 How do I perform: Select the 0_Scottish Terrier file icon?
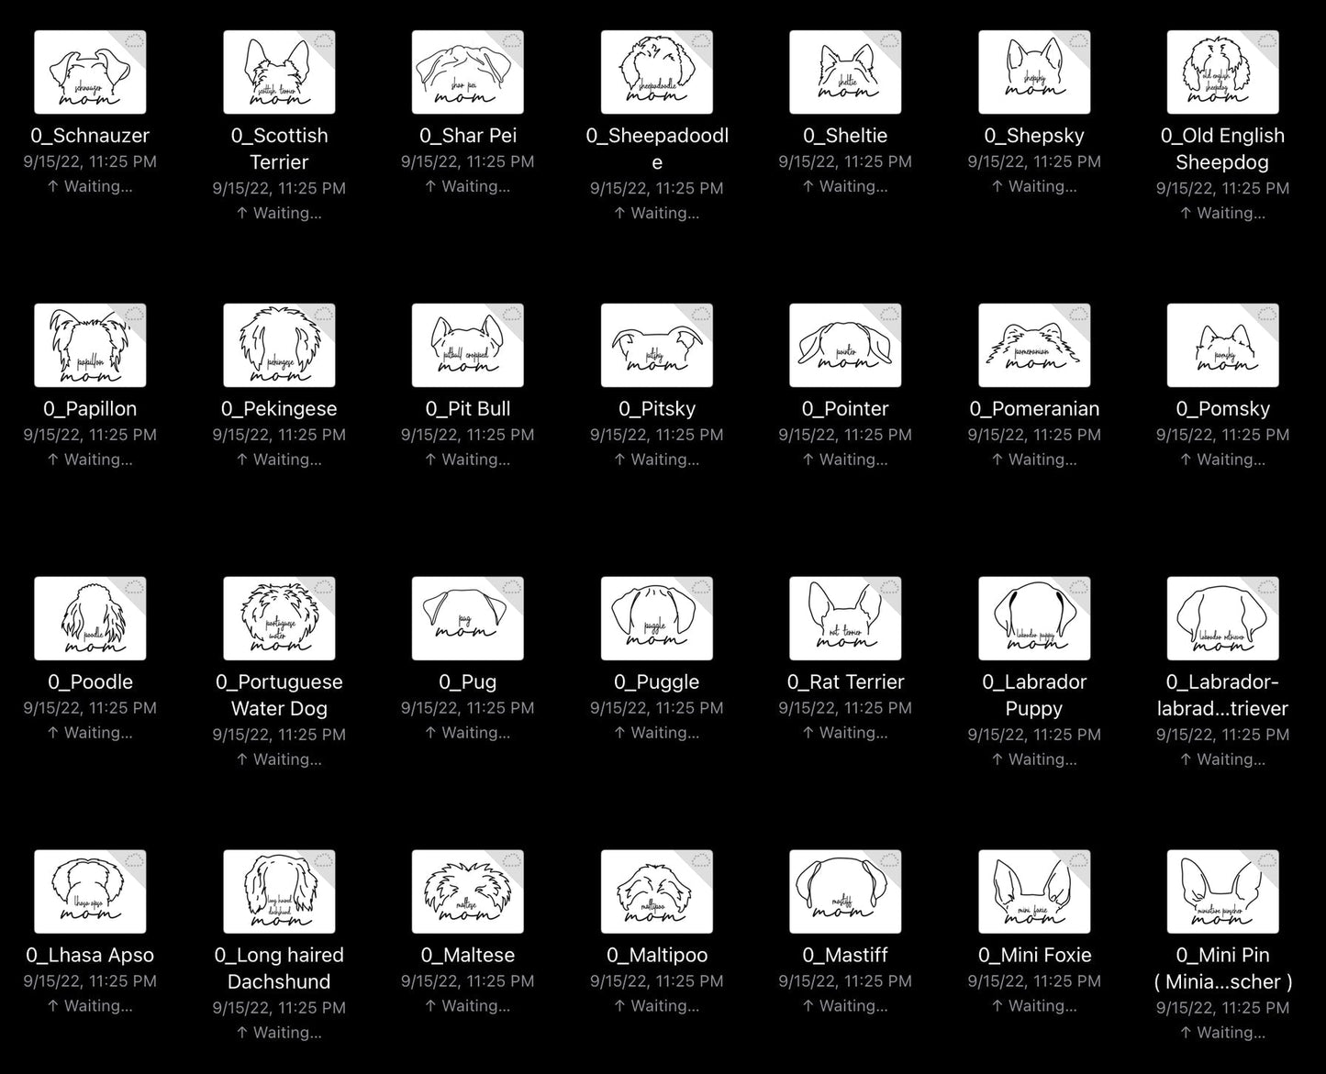coord(279,72)
